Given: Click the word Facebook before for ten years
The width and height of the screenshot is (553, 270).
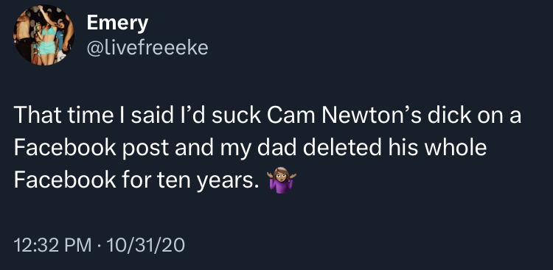Looking at the screenshot, I should [65, 180].
